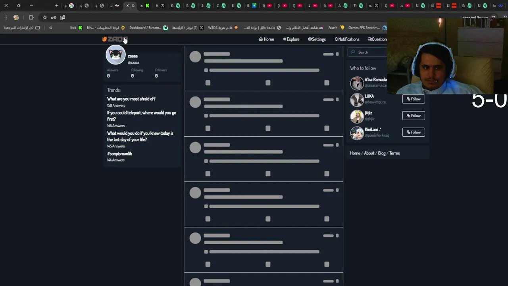Open Explore in the ZAQA navbar
The width and height of the screenshot is (508, 286).
point(291,39)
